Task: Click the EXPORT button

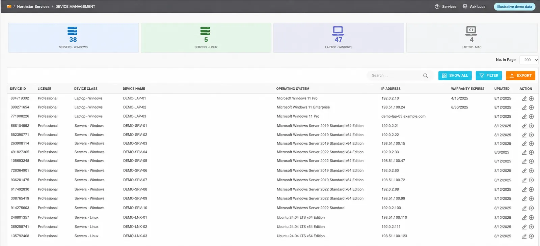Action: (x=520, y=75)
